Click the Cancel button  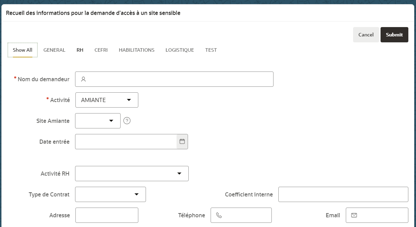(x=366, y=34)
